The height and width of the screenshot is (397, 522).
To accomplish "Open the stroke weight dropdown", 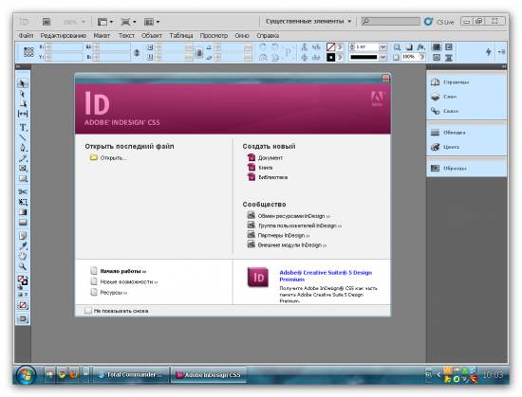I will (382, 47).
